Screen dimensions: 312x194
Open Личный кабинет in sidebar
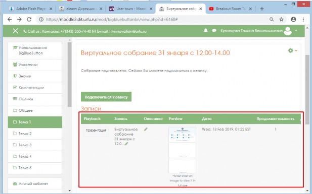tap(35, 184)
